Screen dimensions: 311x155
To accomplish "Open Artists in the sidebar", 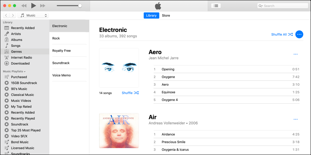I will click(x=25, y=34).
